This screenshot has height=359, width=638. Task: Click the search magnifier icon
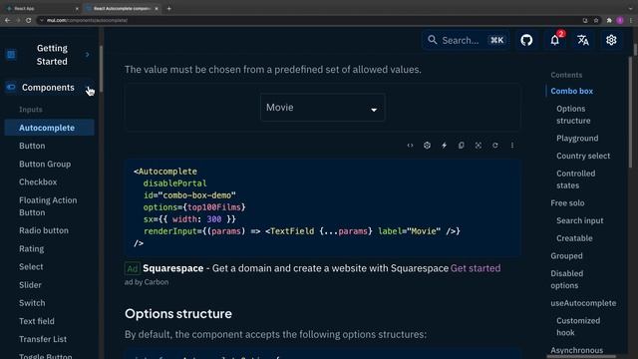point(432,40)
